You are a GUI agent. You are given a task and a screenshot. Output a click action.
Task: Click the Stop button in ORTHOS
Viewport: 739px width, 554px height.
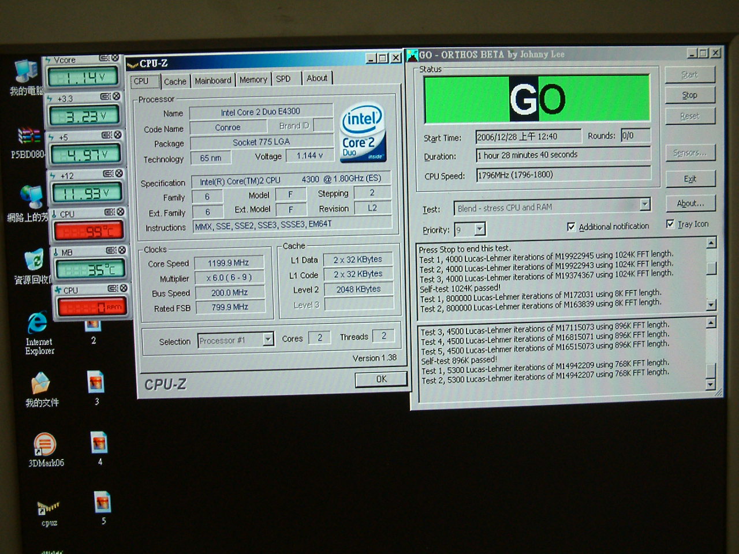(x=689, y=95)
